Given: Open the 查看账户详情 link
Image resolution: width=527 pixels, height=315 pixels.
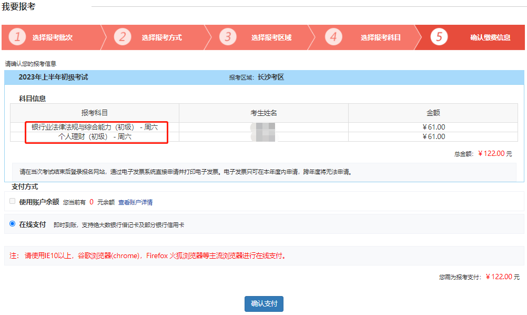Looking at the screenshot, I should (x=135, y=202).
